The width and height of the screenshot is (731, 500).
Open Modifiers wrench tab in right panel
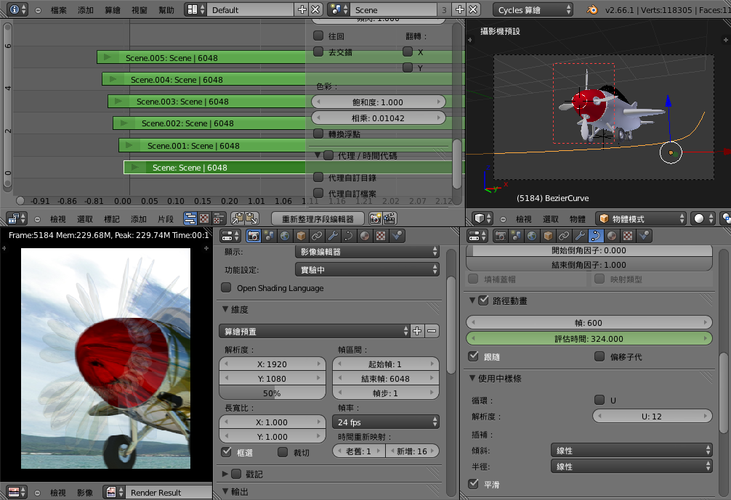coord(579,236)
